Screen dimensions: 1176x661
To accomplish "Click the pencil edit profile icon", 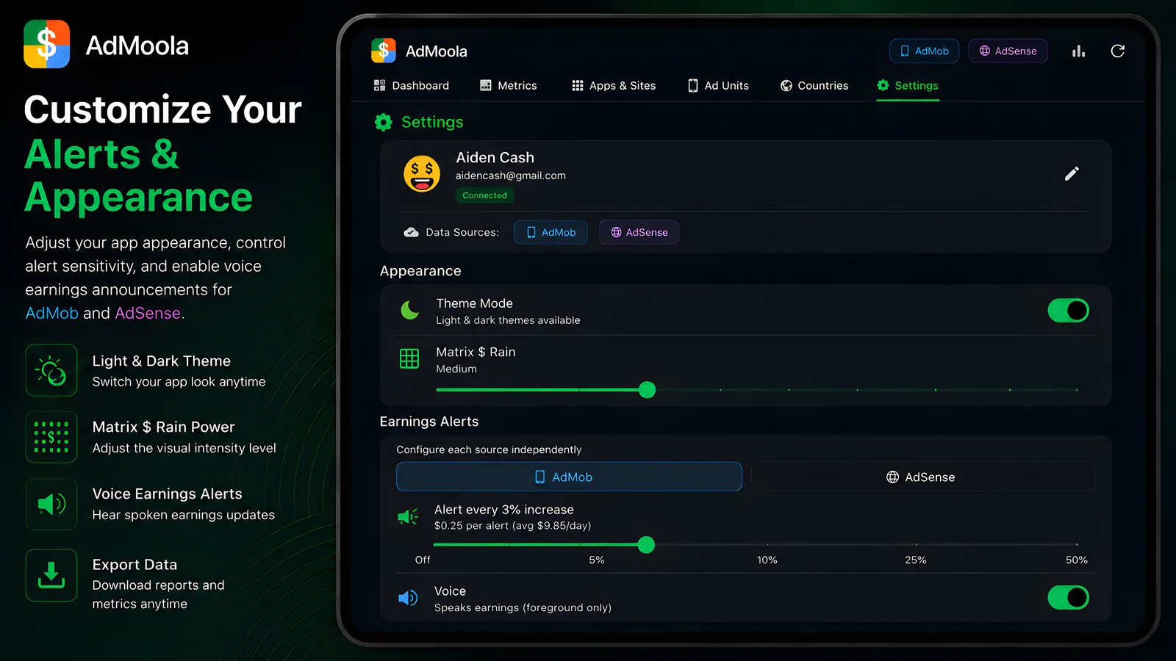I will tap(1072, 173).
